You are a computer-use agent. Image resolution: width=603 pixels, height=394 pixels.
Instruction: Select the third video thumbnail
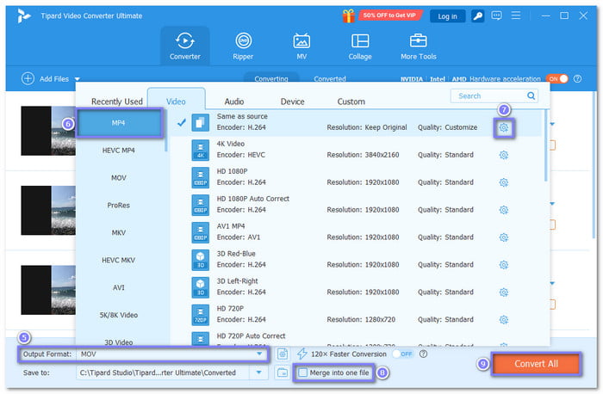(x=48, y=290)
